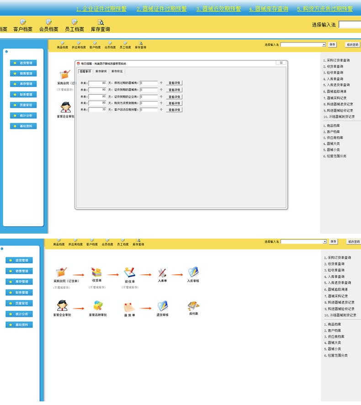Open the 1.企业证件过期预警 link
Screen dimensions: 361x405
pyautogui.click(x=101, y=9)
